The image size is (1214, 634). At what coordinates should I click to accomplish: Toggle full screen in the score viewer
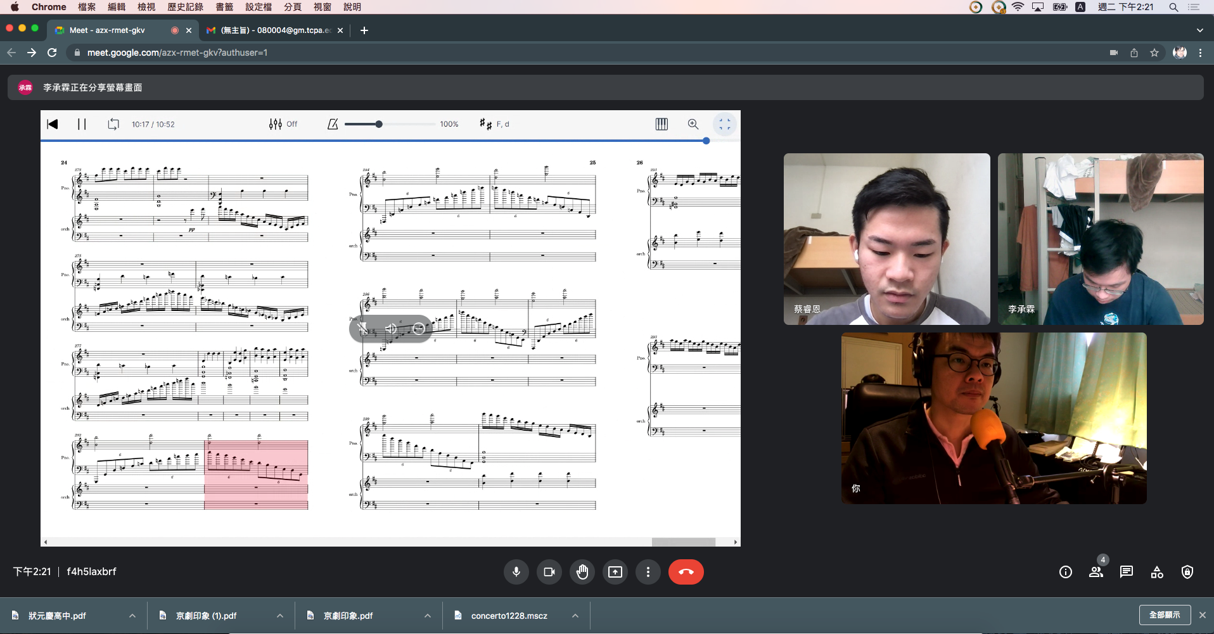coord(725,124)
